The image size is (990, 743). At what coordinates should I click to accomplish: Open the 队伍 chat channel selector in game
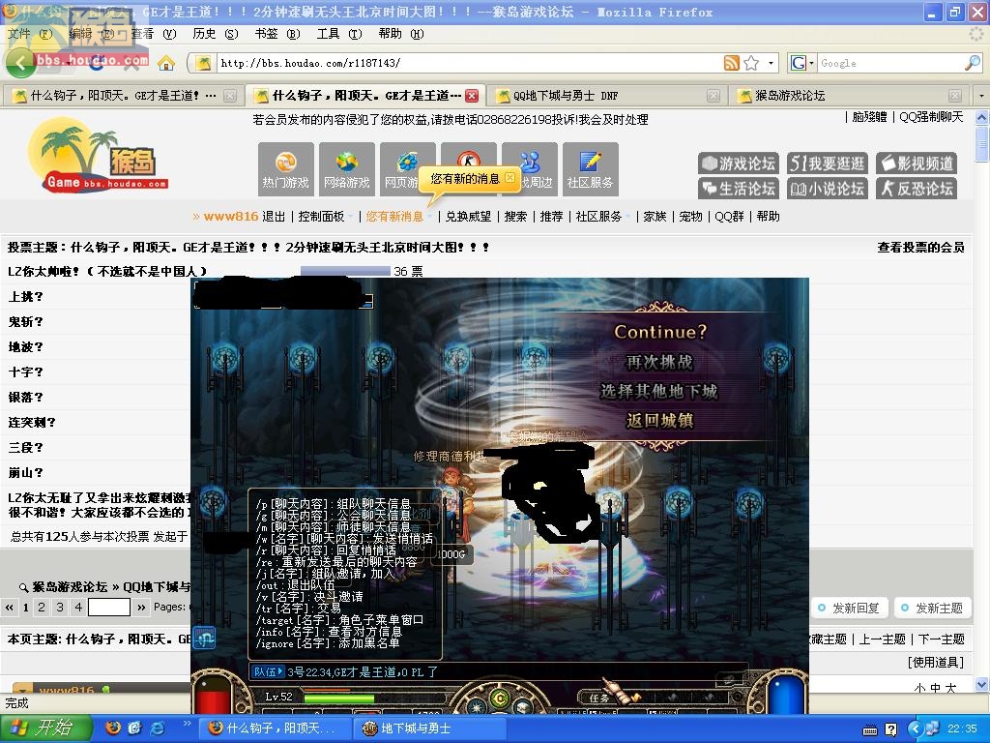click(267, 671)
